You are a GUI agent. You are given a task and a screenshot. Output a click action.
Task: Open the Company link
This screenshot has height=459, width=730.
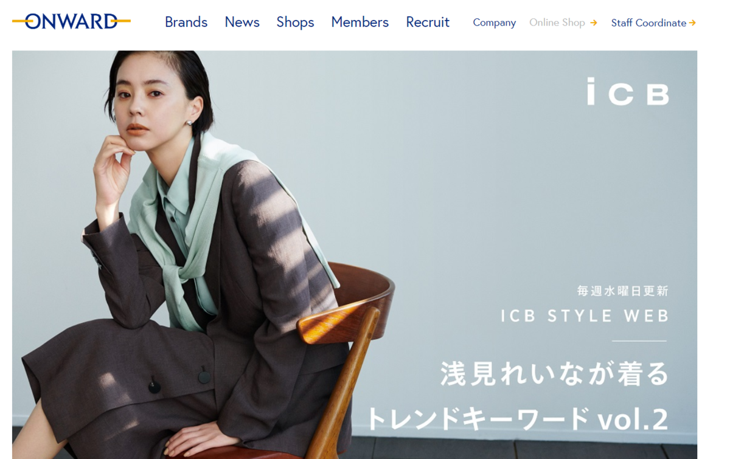coord(494,22)
